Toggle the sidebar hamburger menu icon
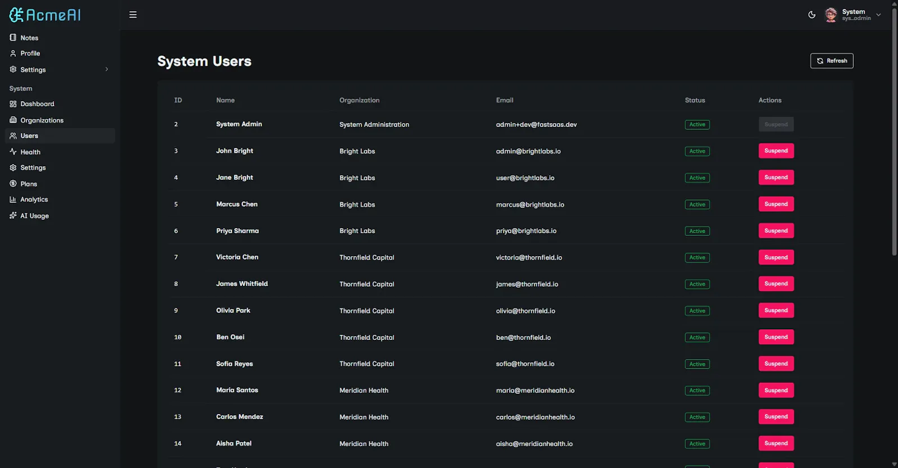This screenshot has height=468, width=898. tap(133, 15)
